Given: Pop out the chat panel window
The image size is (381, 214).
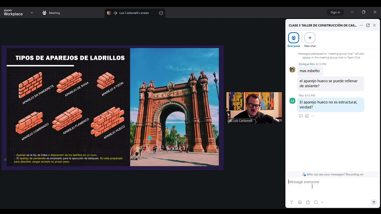Looking at the screenshot, I should (x=368, y=25).
